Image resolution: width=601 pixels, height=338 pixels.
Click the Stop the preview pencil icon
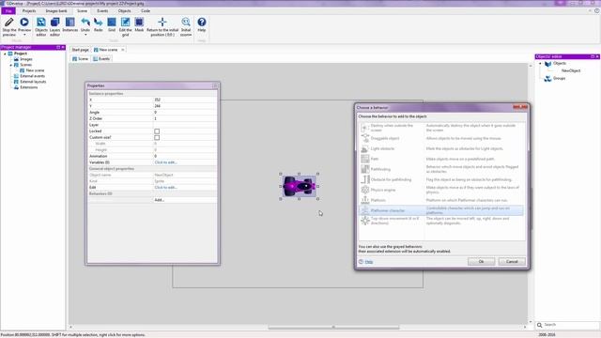pyautogui.click(x=8, y=23)
